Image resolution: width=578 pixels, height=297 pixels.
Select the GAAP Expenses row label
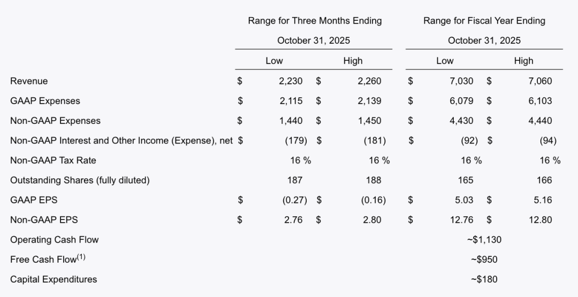click(45, 101)
